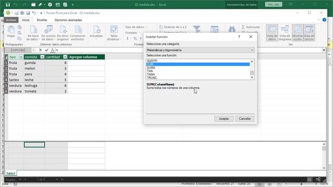Image resolution: width=333 pixels, height=187 pixels.
Task: Switch to the Diseñar tab
Action: coord(42,20)
